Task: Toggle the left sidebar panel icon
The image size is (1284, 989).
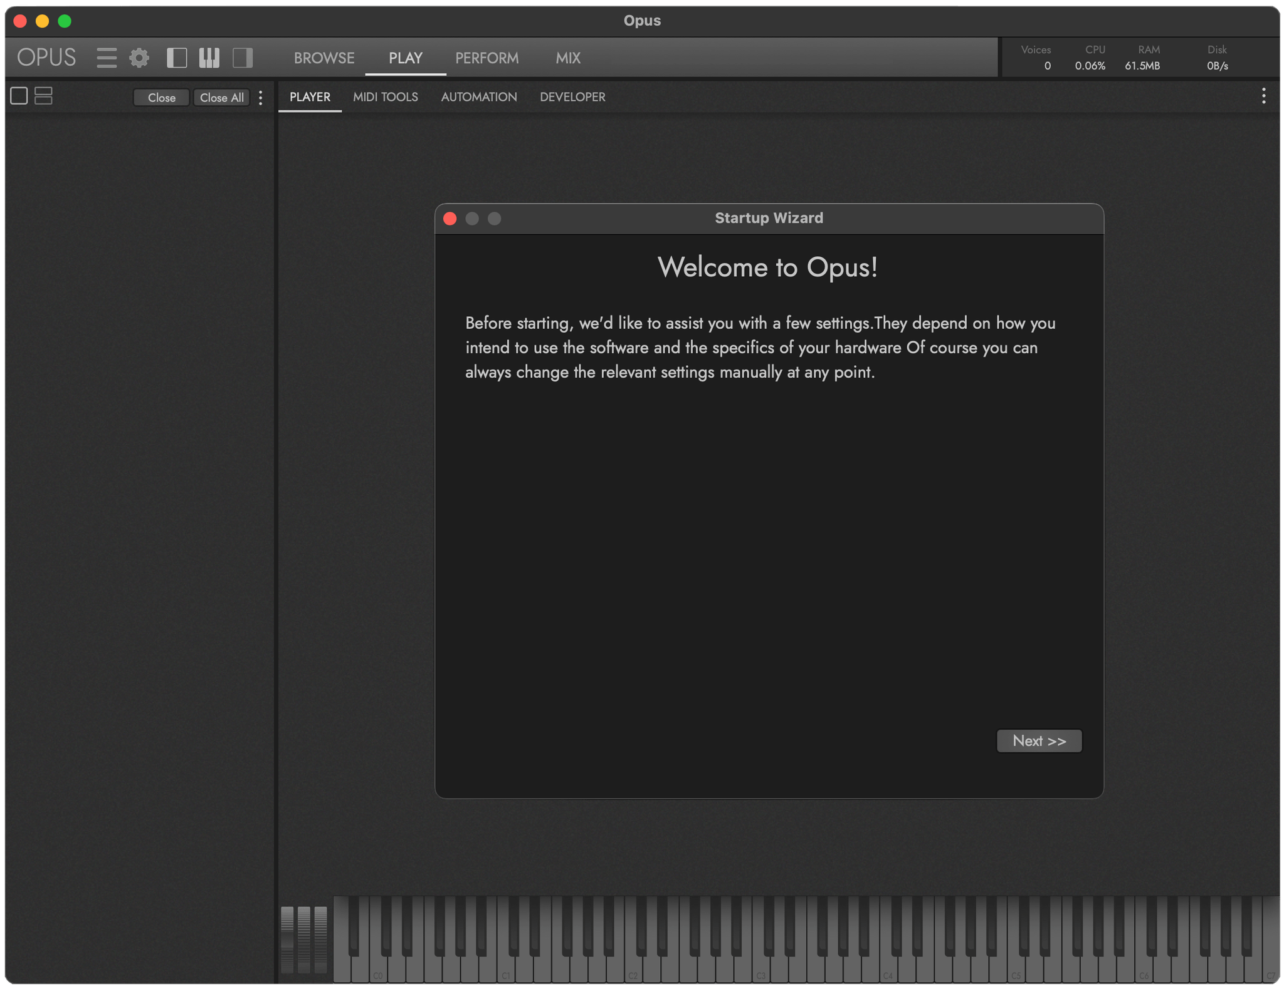Action: pos(177,58)
